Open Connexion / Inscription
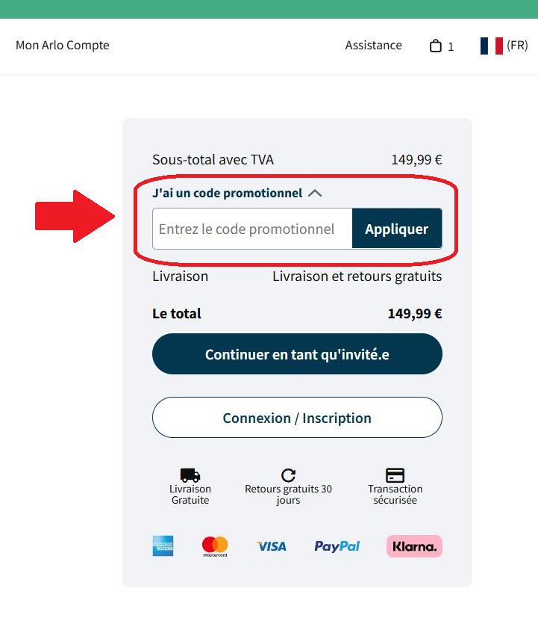 (x=297, y=418)
